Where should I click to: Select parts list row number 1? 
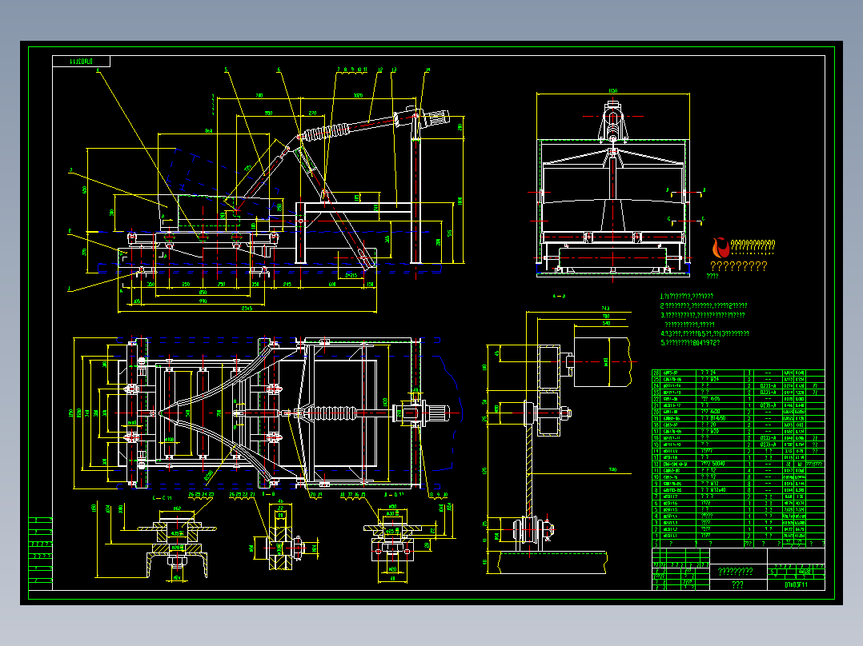[x=738, y=536]
